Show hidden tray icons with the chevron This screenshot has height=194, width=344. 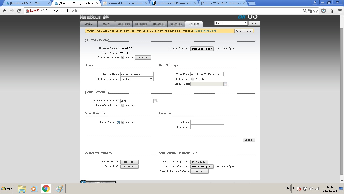click(294, 188)
